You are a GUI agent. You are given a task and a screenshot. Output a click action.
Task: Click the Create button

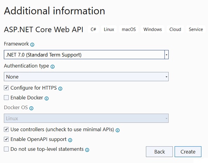point(188,152)
